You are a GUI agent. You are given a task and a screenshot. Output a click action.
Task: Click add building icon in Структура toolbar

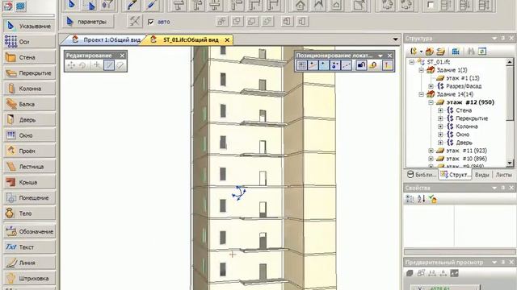coord(429,52)
